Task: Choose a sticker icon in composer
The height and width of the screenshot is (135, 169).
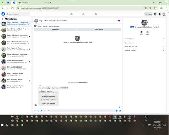Action: [x=42, y=111]
